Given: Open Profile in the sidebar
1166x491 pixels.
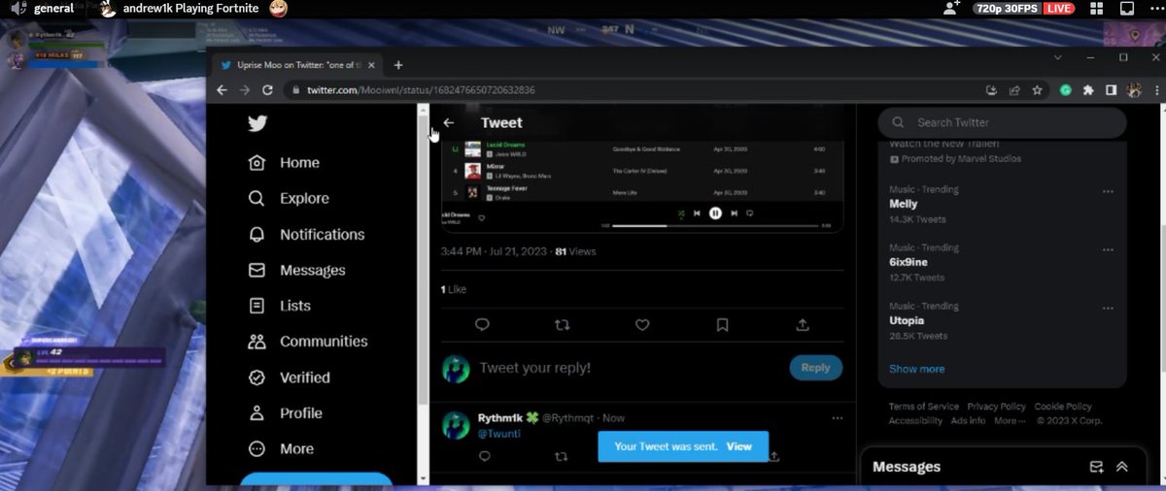Looking at the screenshot, I should [285, 413].
